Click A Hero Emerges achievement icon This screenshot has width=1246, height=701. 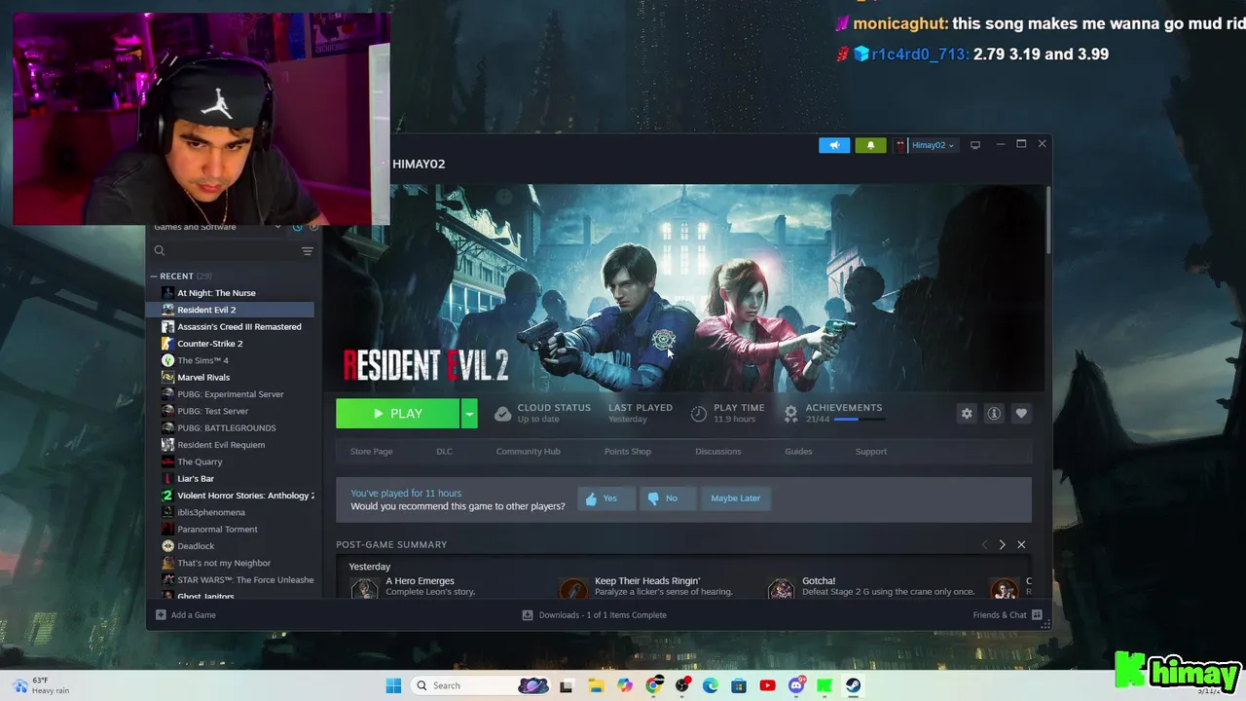pyautogui.click(x=364, y=588)
